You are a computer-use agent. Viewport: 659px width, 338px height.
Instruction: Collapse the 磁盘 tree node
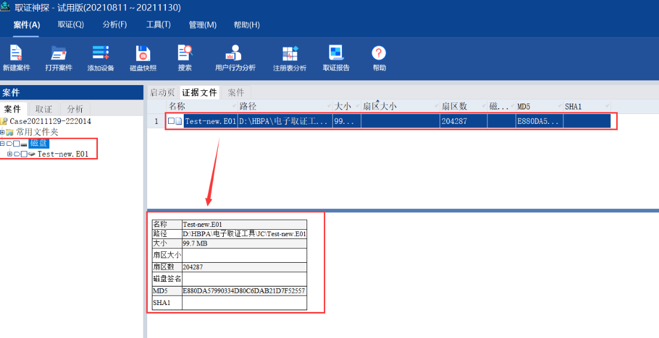pyautogui.click(x=2, y=144)
